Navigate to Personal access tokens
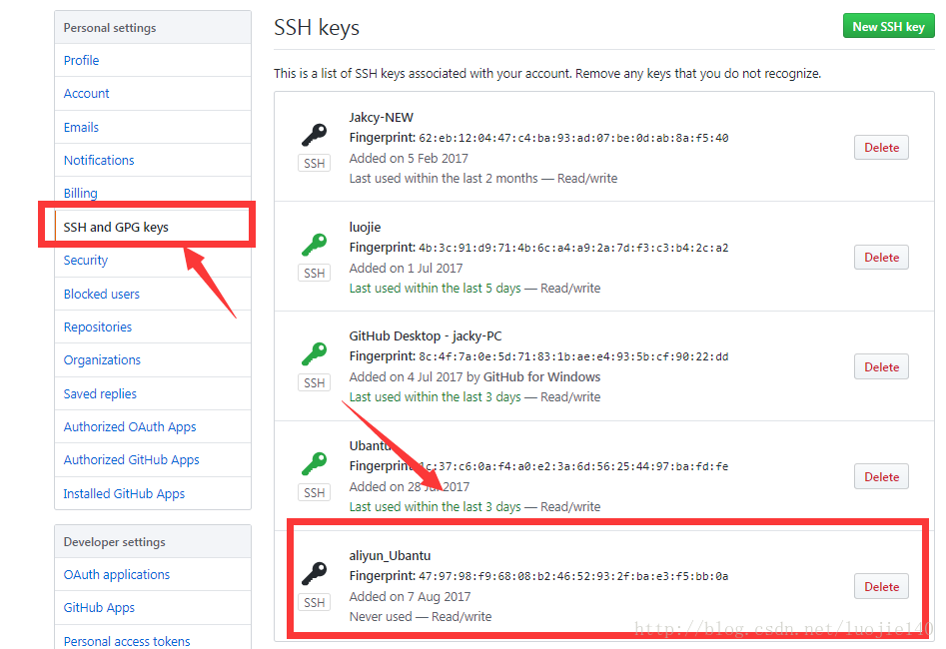Screen dimensions: 946x649 click(127, 641)
